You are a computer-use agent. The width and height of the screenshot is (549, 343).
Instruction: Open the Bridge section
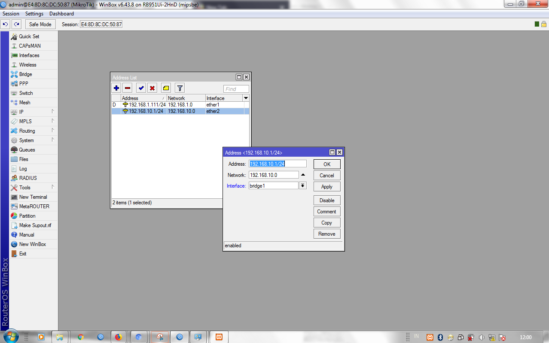(34, 74)
